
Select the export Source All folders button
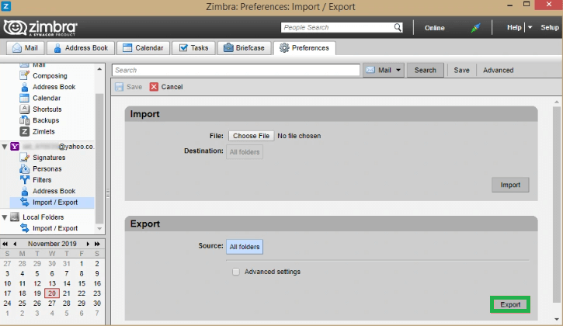pos(245,247)
